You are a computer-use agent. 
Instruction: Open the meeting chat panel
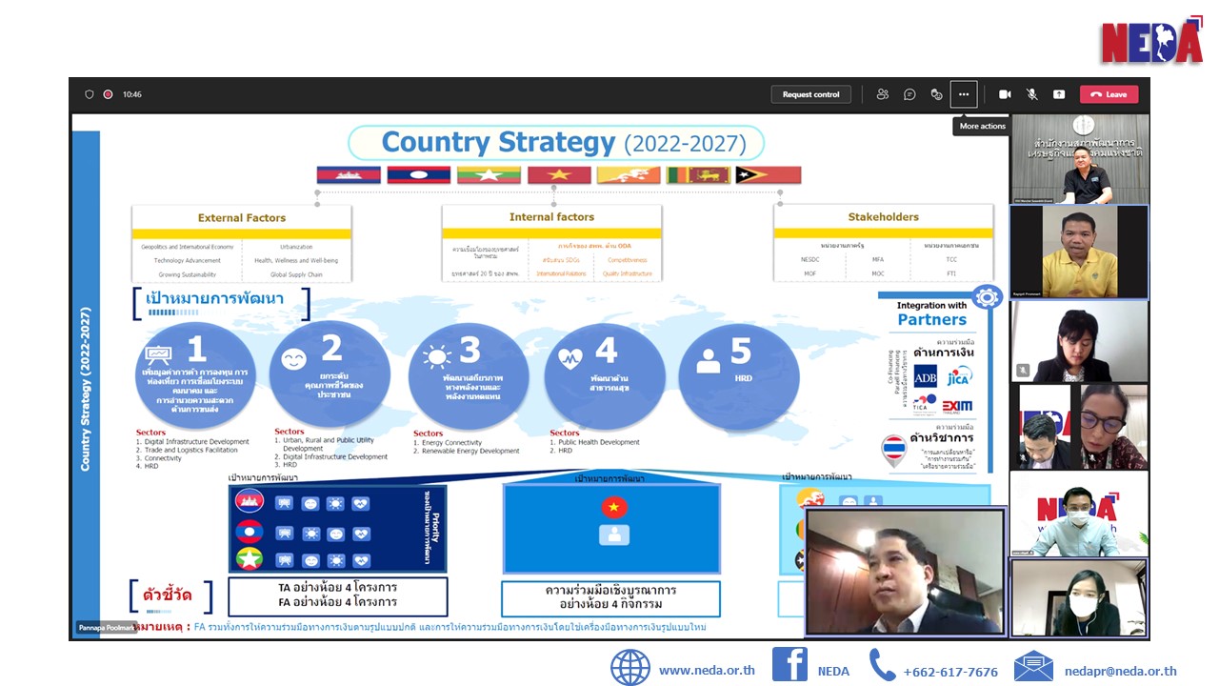(909, 94)
